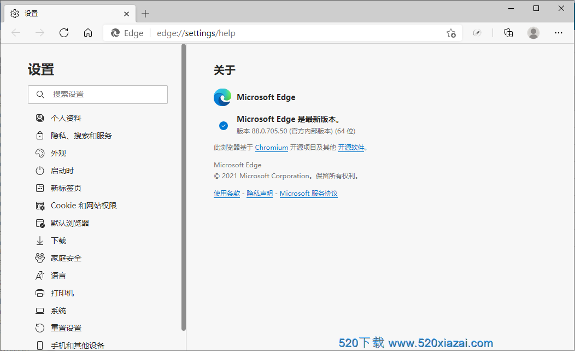Open 外观 settings section

(58, 153)
